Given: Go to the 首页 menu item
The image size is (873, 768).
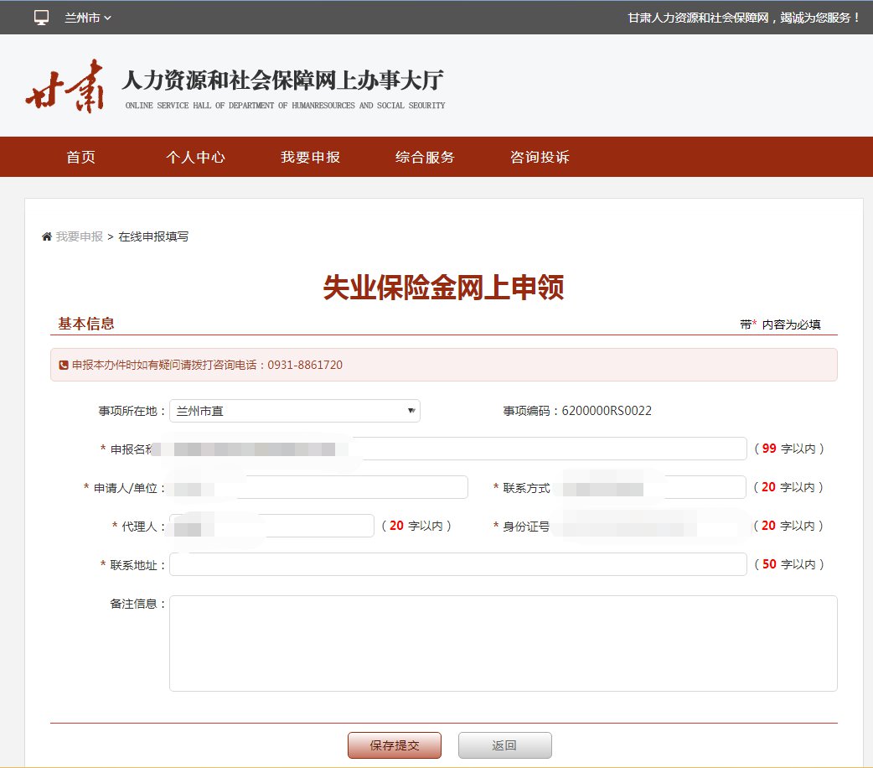Looking at the screenshot, I should tap(81, 158).
